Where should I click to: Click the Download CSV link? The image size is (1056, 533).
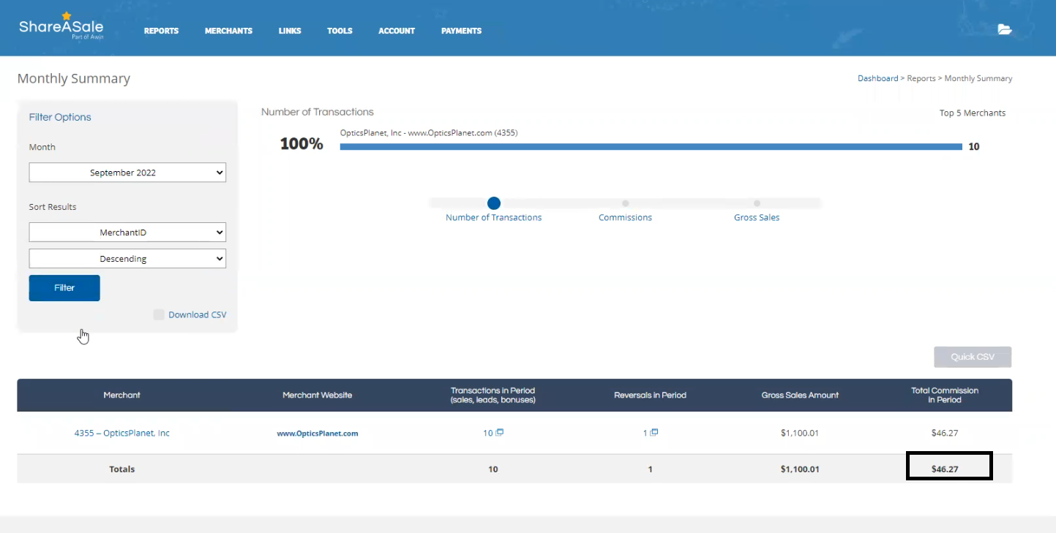[198, 315]
